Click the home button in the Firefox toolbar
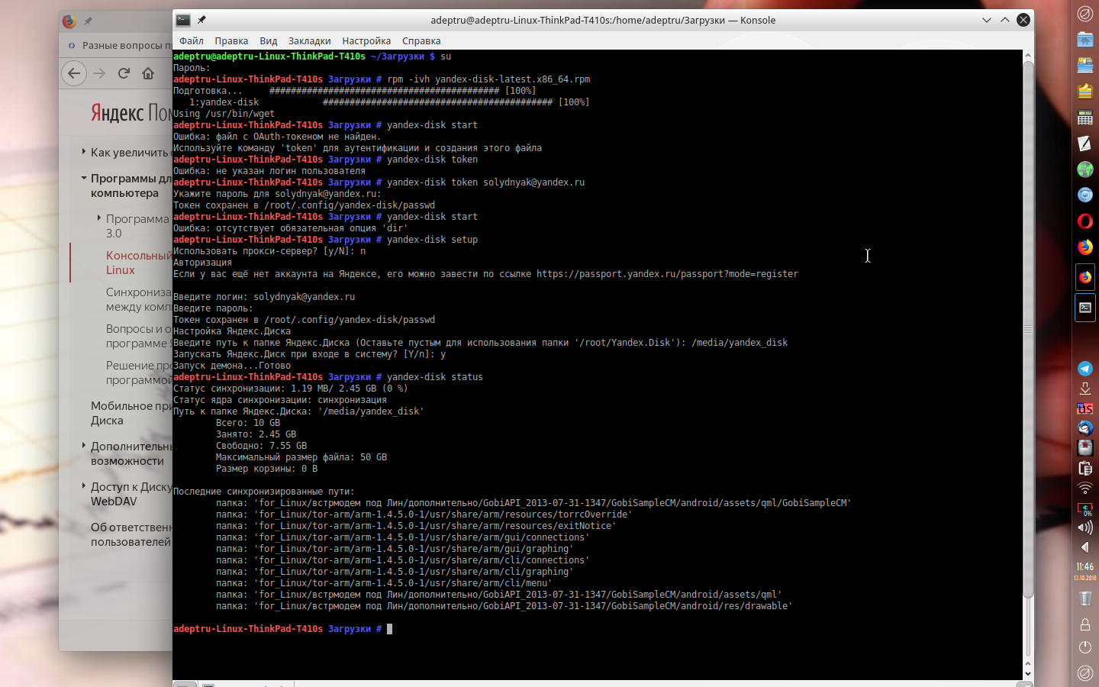Image resolution: width=1099 pixels, height=687 pixels. click(x=148, y=73)
